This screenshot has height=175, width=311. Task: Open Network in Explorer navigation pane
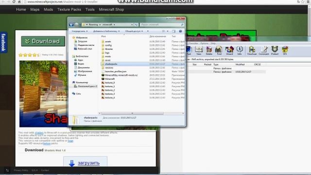click(78, 94)
